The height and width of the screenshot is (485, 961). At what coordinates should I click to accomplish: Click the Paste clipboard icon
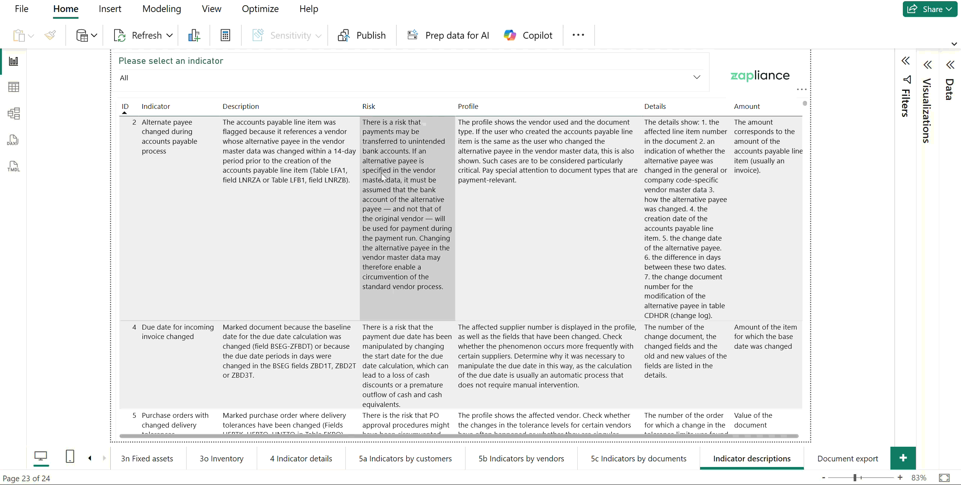19,35
